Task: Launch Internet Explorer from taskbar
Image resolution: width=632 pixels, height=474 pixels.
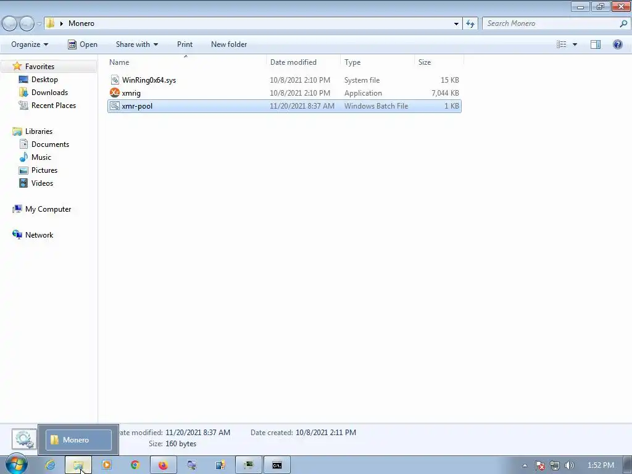Action: 51,465
